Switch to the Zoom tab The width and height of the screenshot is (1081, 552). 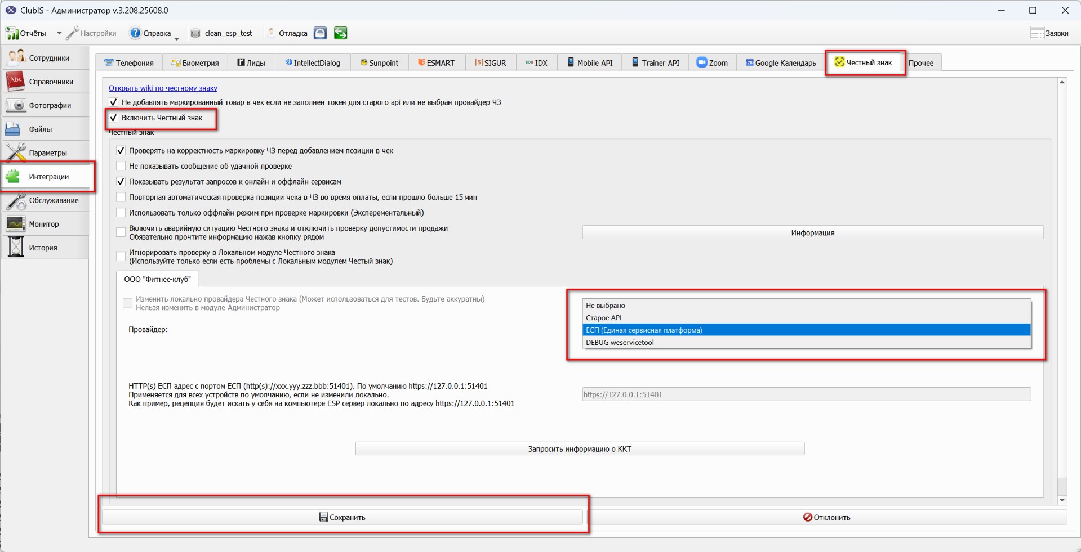(x=713, y=62)
